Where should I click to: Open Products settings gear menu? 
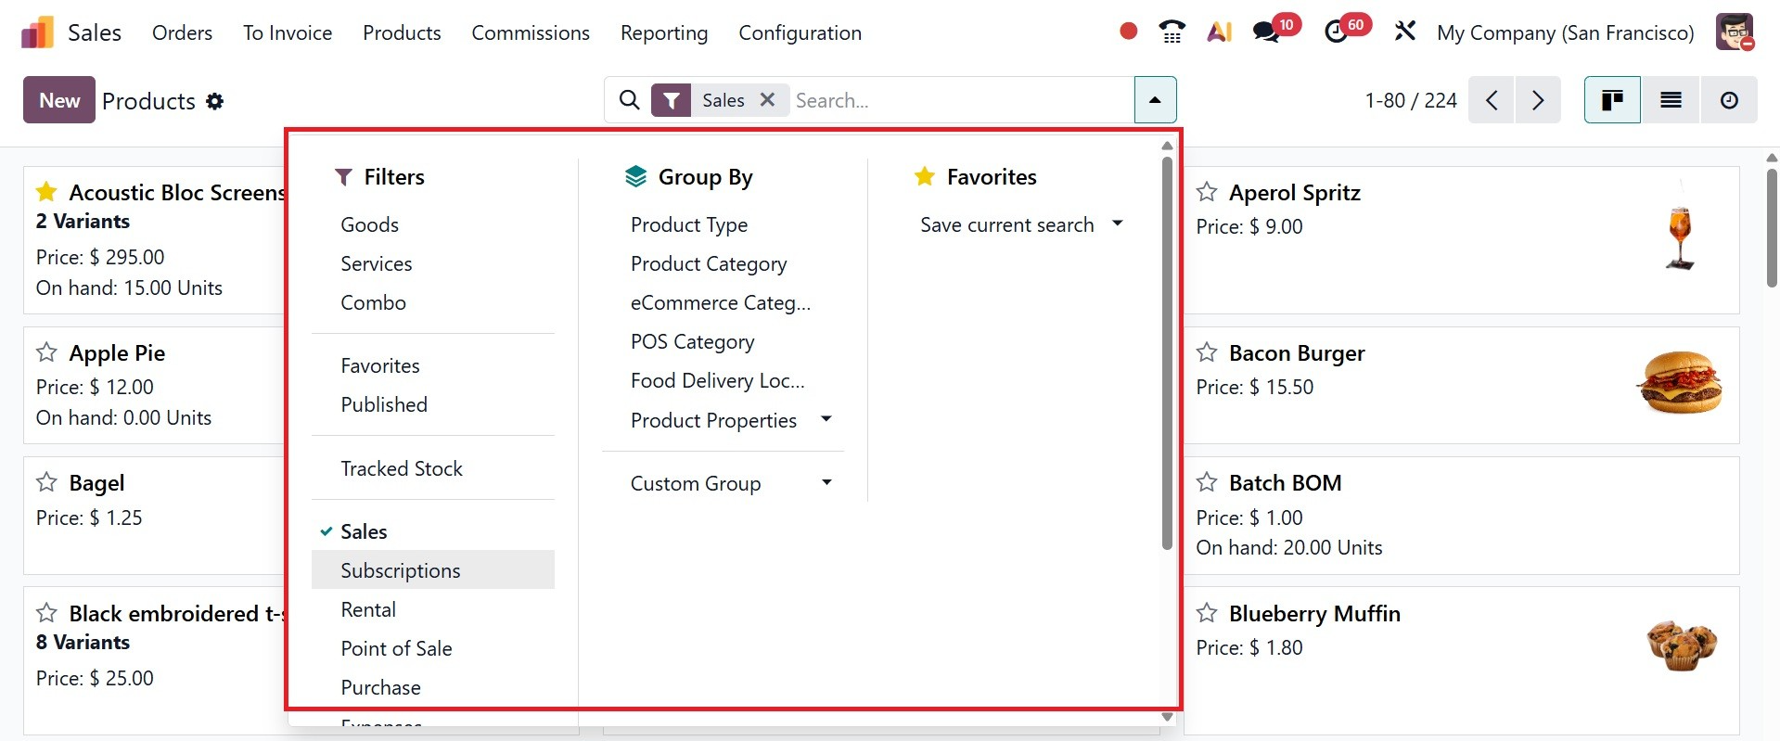(x=215, y=101)
